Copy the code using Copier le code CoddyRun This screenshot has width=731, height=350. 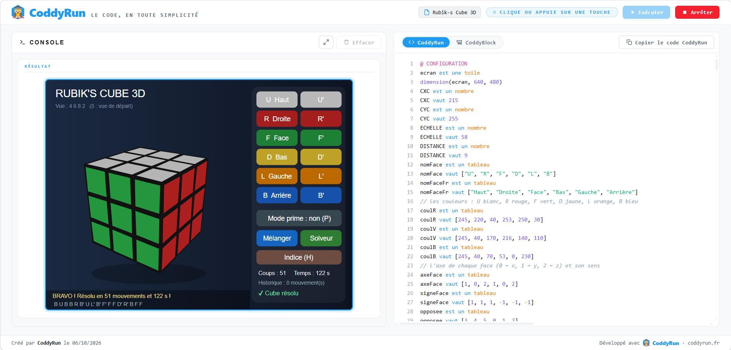tap(666, 42)
